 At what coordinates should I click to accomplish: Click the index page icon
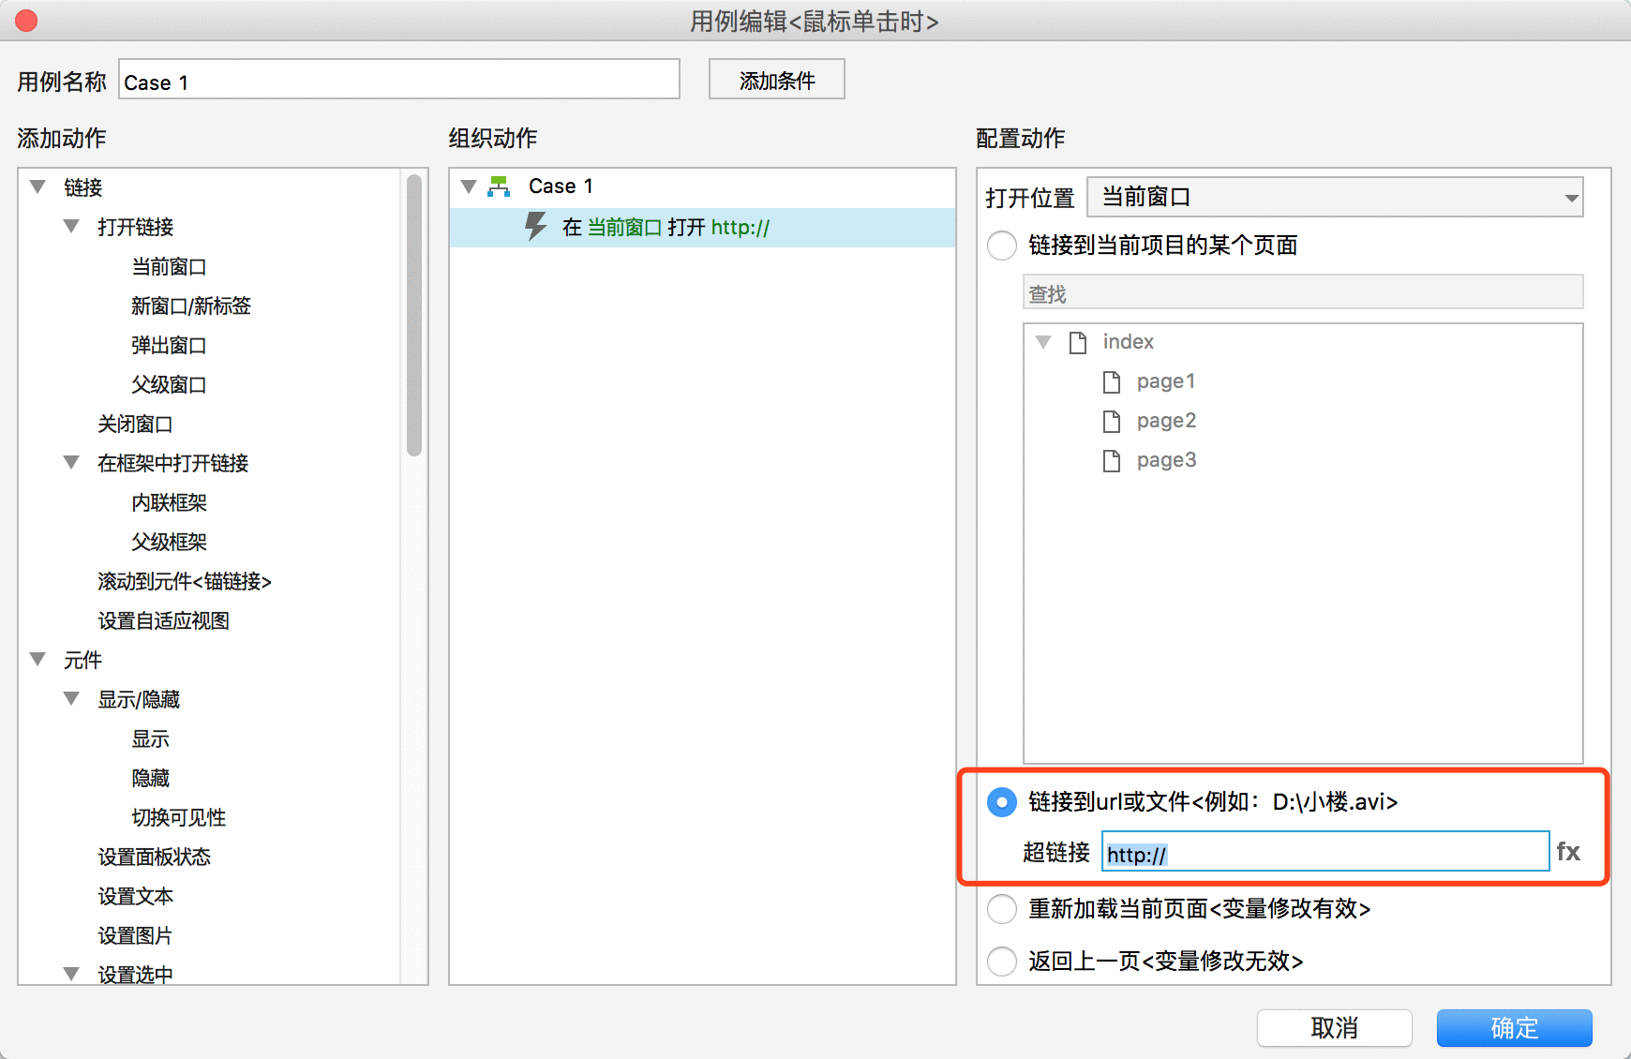1078,342
